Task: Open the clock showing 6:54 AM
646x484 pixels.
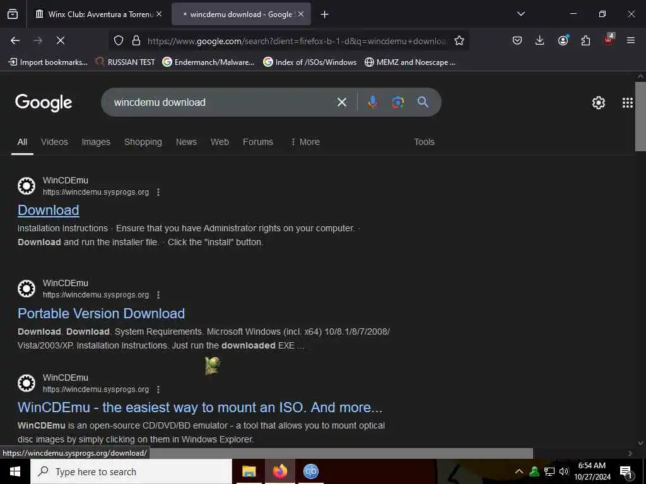Action: [592, 471]
